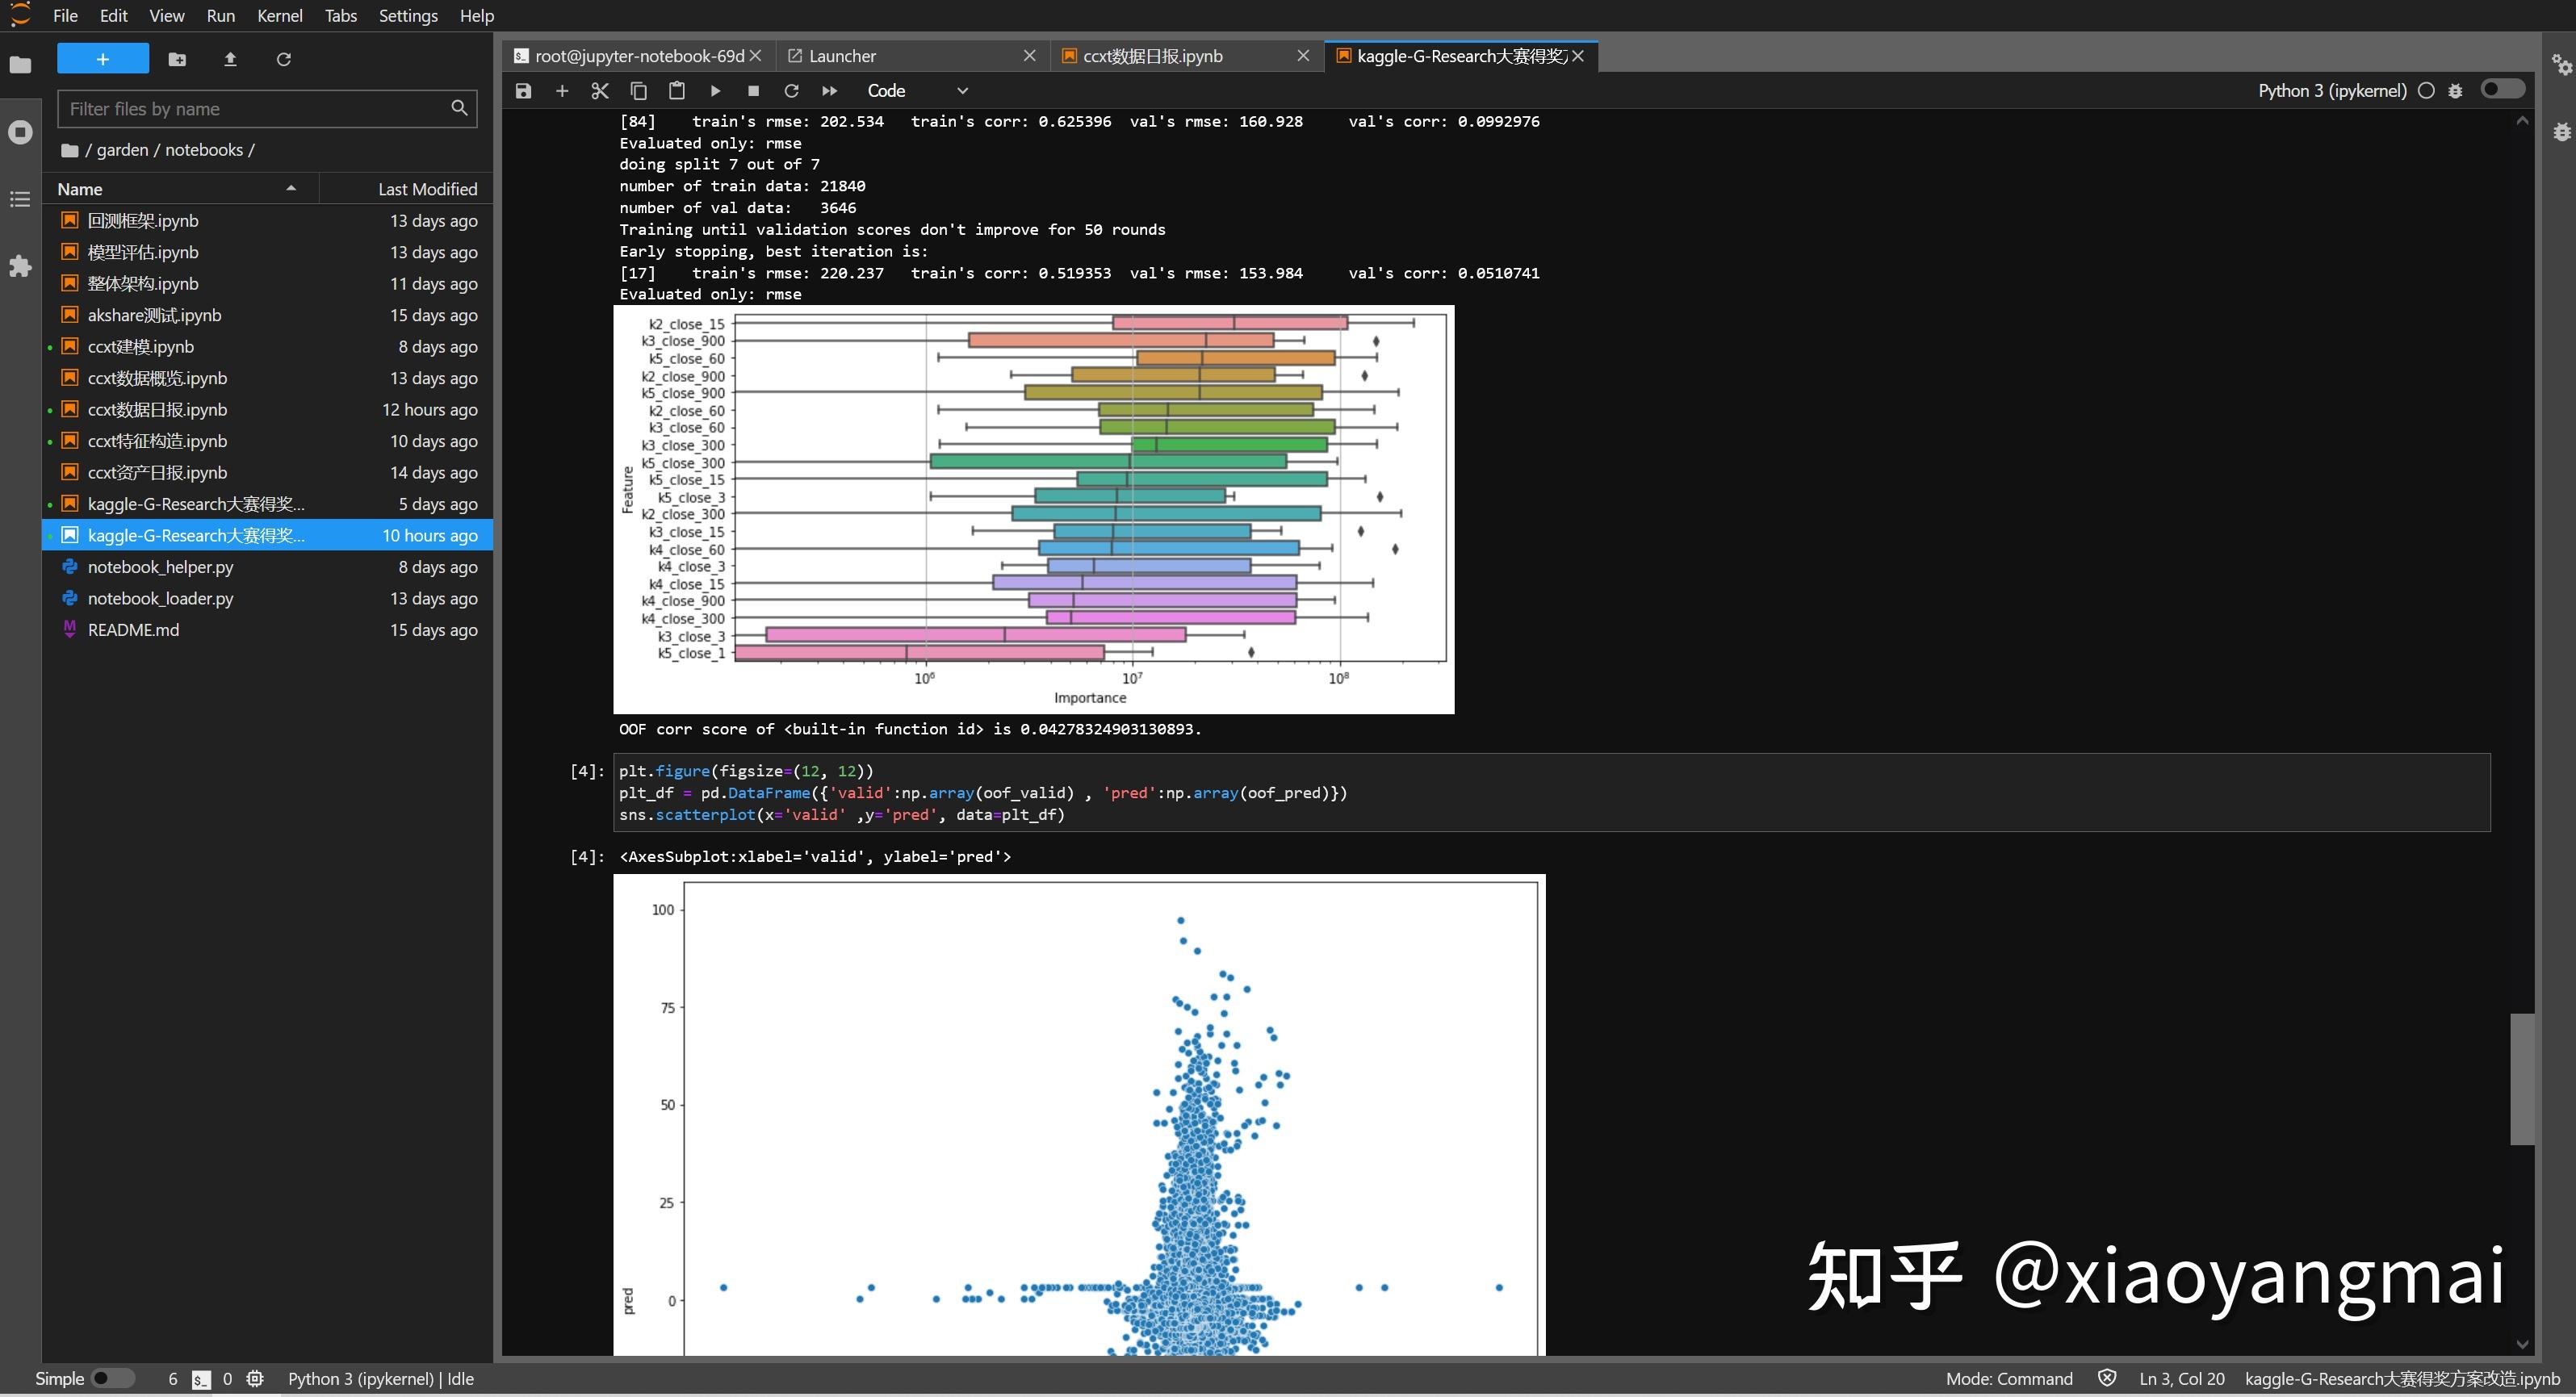Save the notebook with the floppy disk icon

[x=523, y=91]
